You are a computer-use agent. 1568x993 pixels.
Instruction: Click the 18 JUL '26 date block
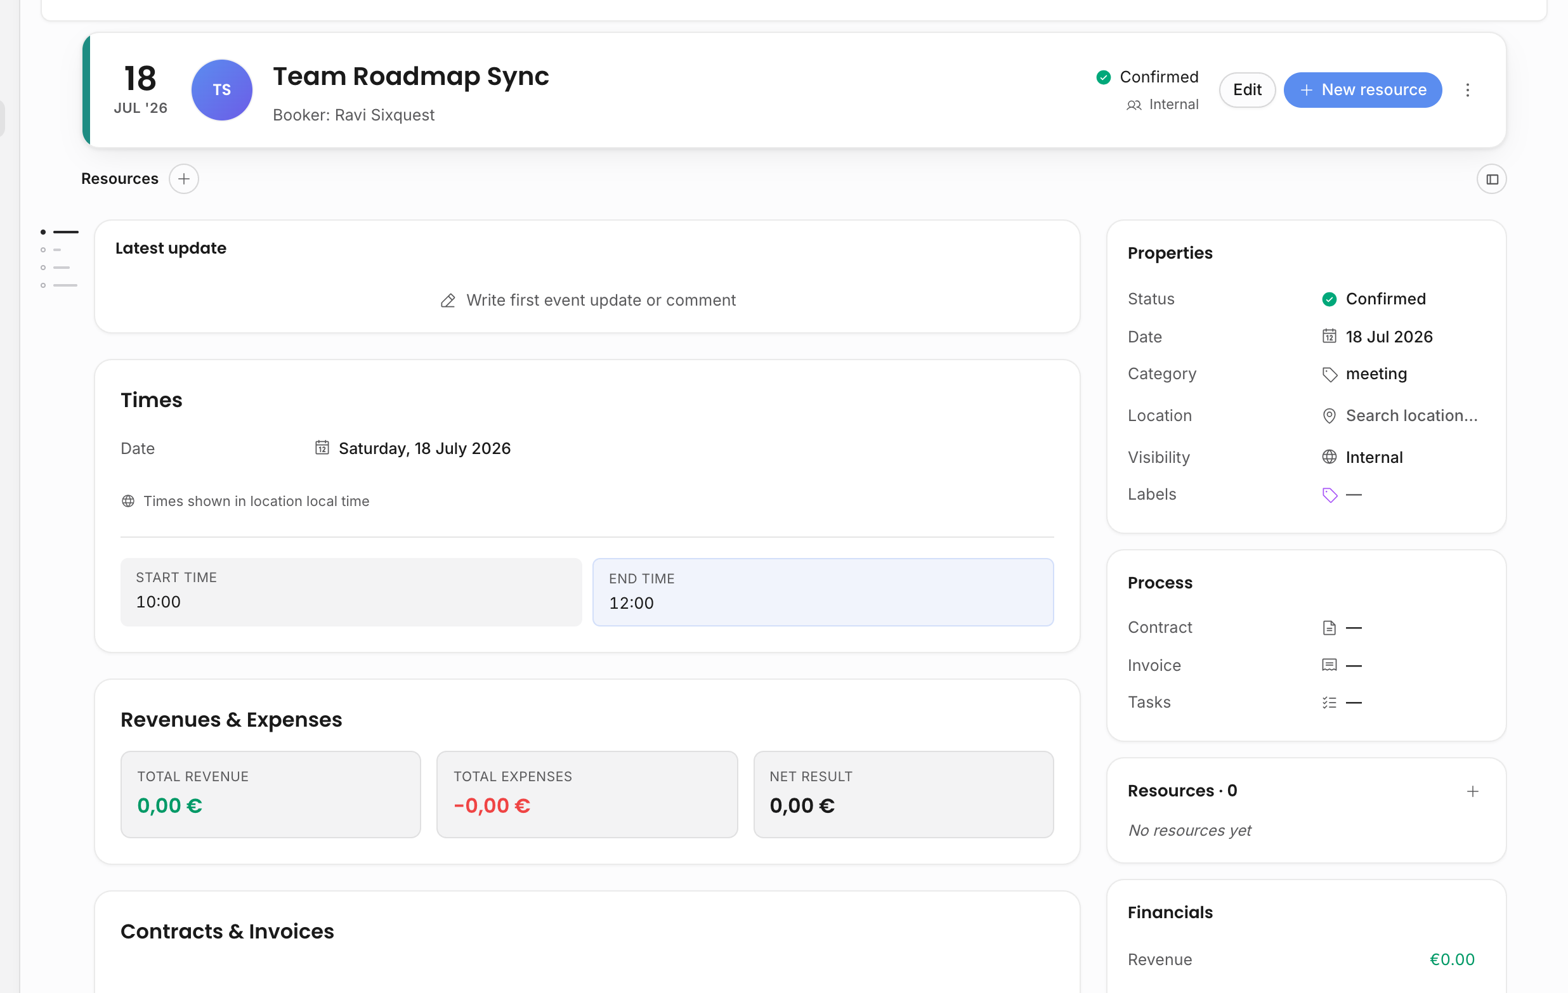140,89
